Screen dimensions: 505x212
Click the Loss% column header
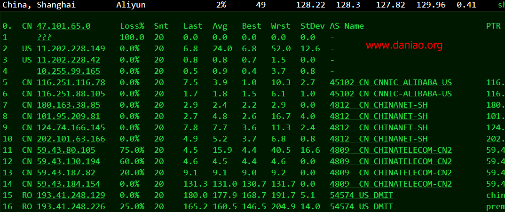132,26
